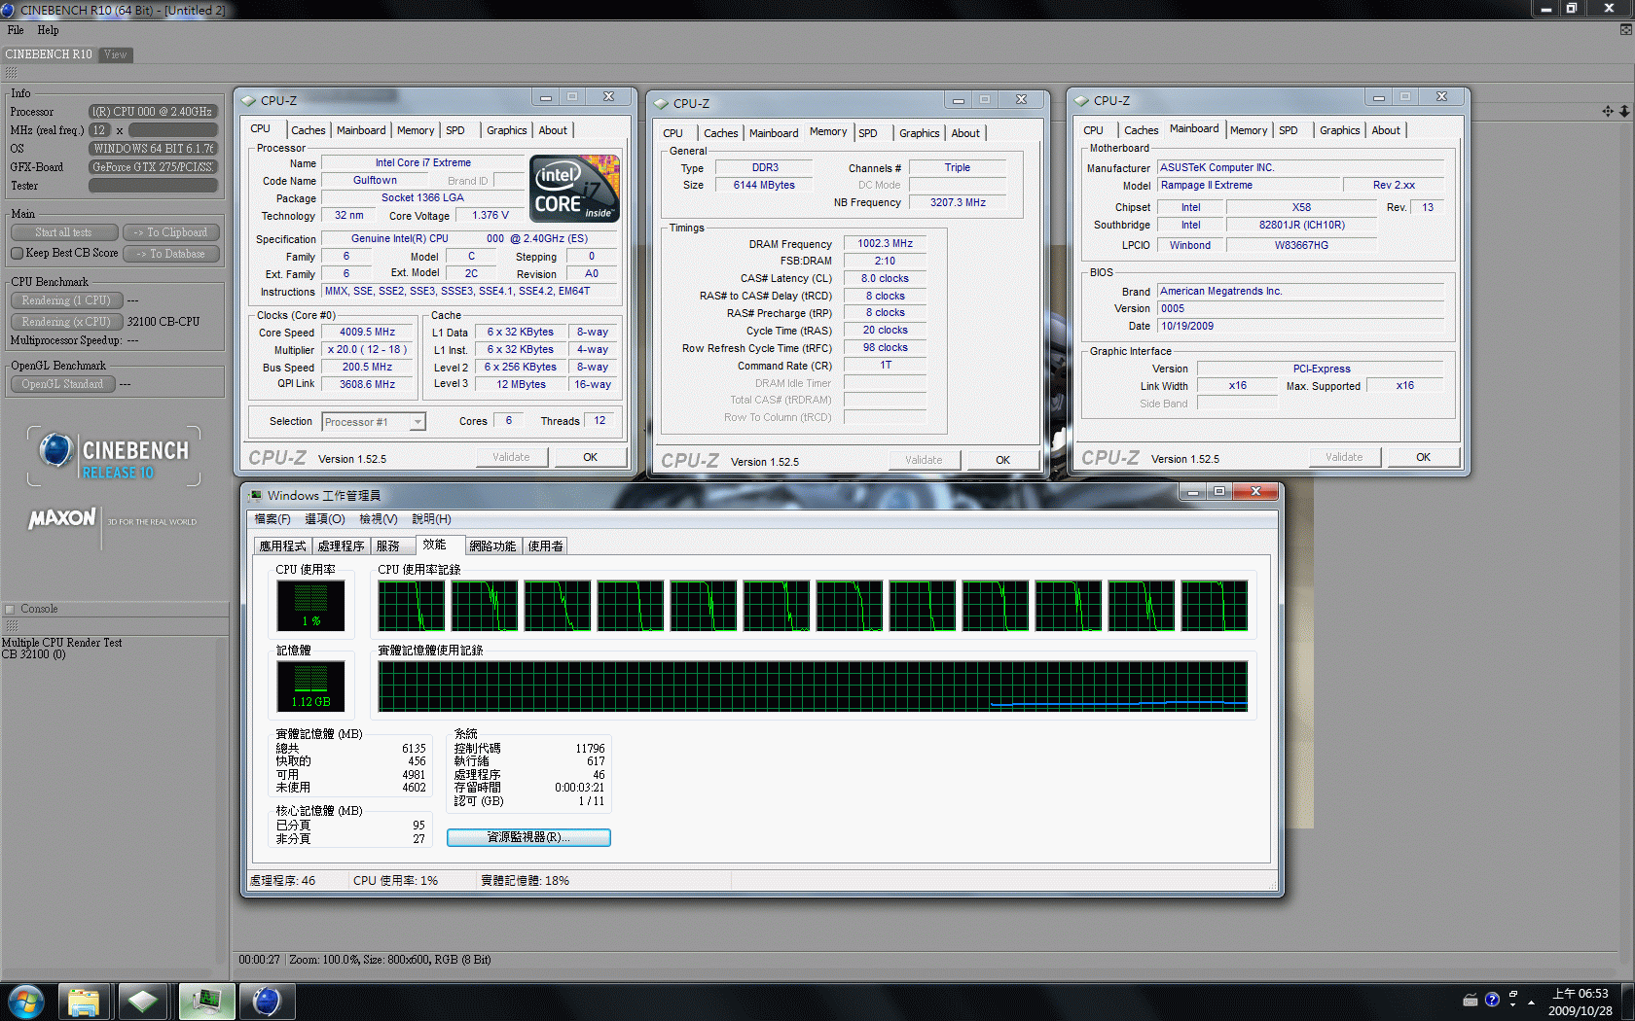Open the Caches tab in the left CPU-Z window
The image size is (1635, 1021).
point(309,130)
